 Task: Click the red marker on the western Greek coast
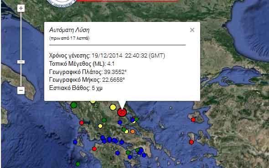click(82, 123)
